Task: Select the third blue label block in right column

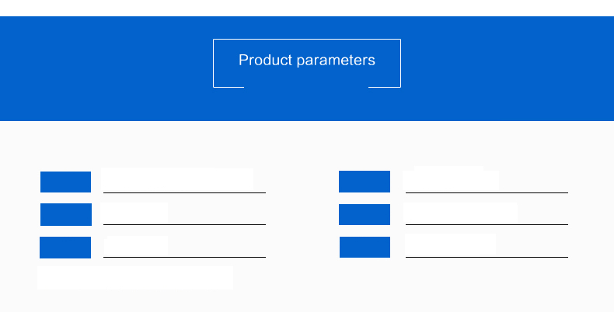Action: pyautogui.click(x=365, y=247)
